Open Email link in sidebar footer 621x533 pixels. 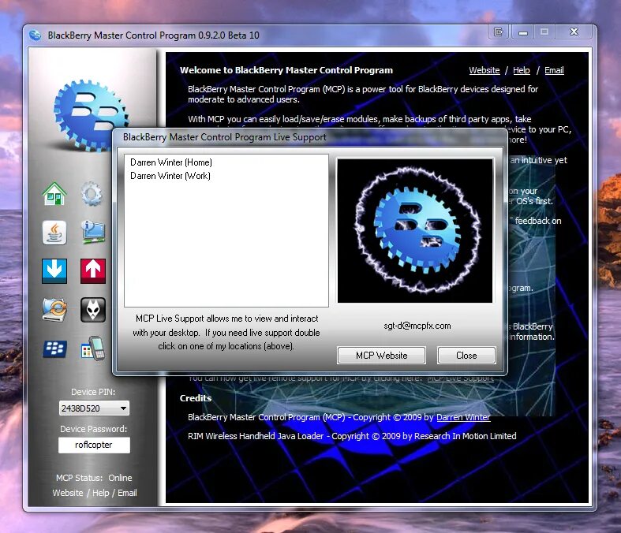click(127, 493)
